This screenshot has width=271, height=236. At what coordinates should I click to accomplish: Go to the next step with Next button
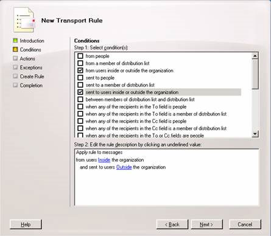pos(206,224)
